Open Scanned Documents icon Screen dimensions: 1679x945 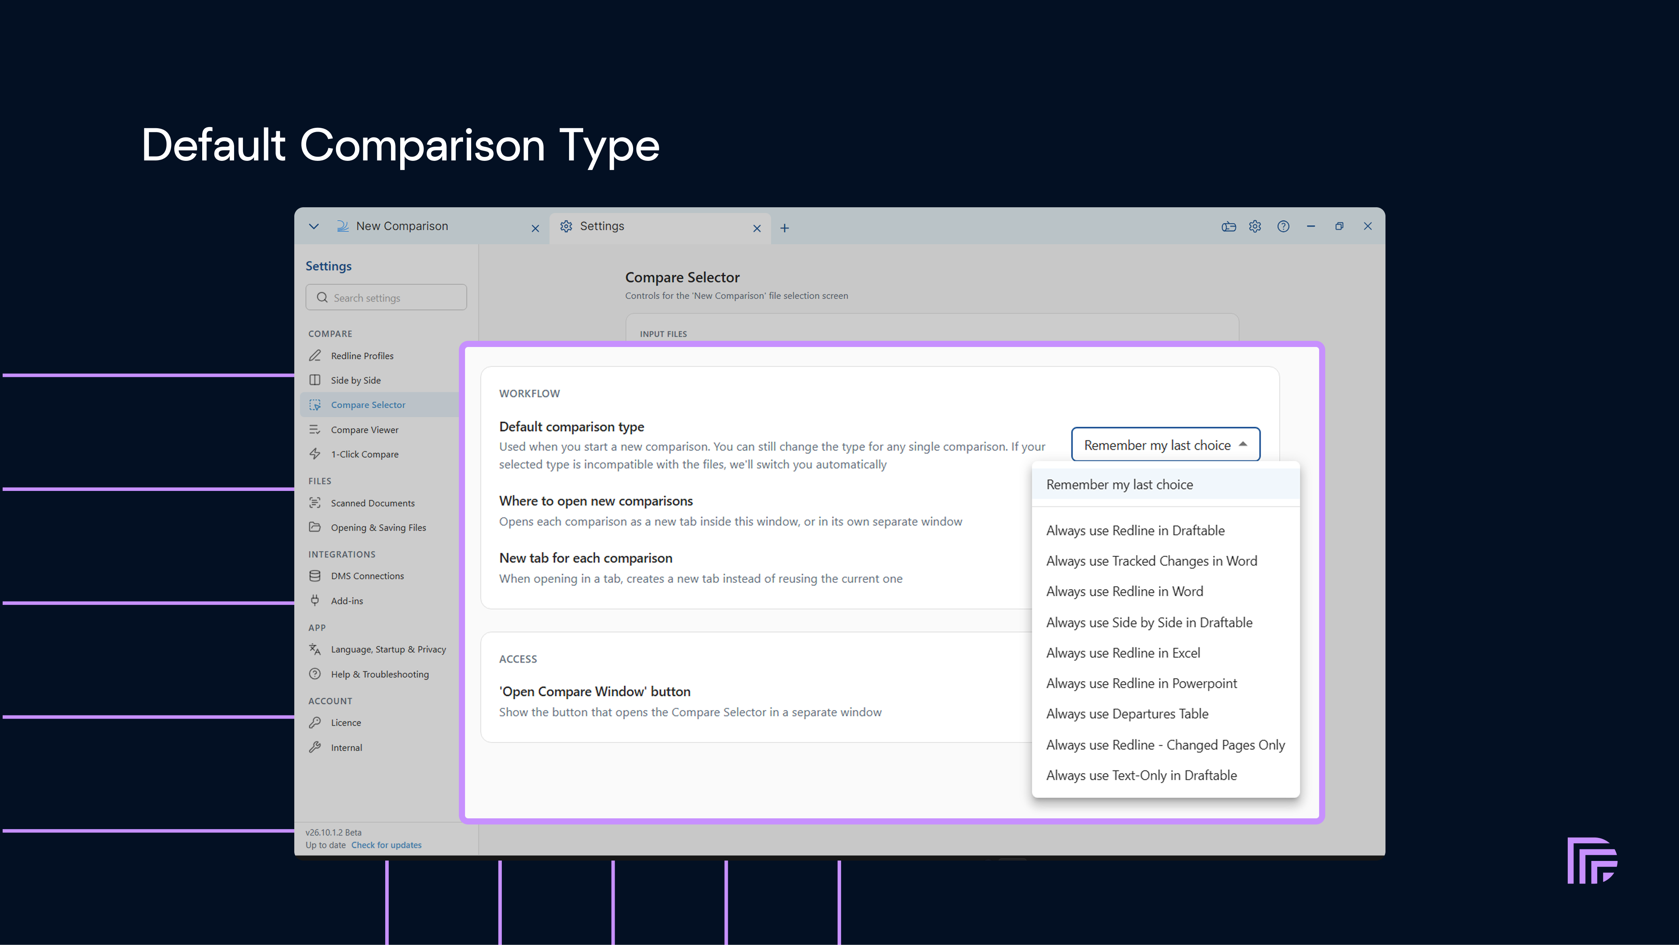point(315,502)
